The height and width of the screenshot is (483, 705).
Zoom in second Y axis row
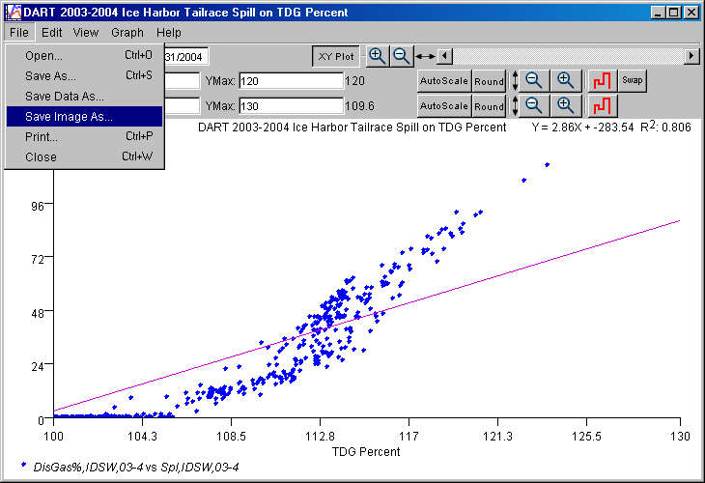566,105
